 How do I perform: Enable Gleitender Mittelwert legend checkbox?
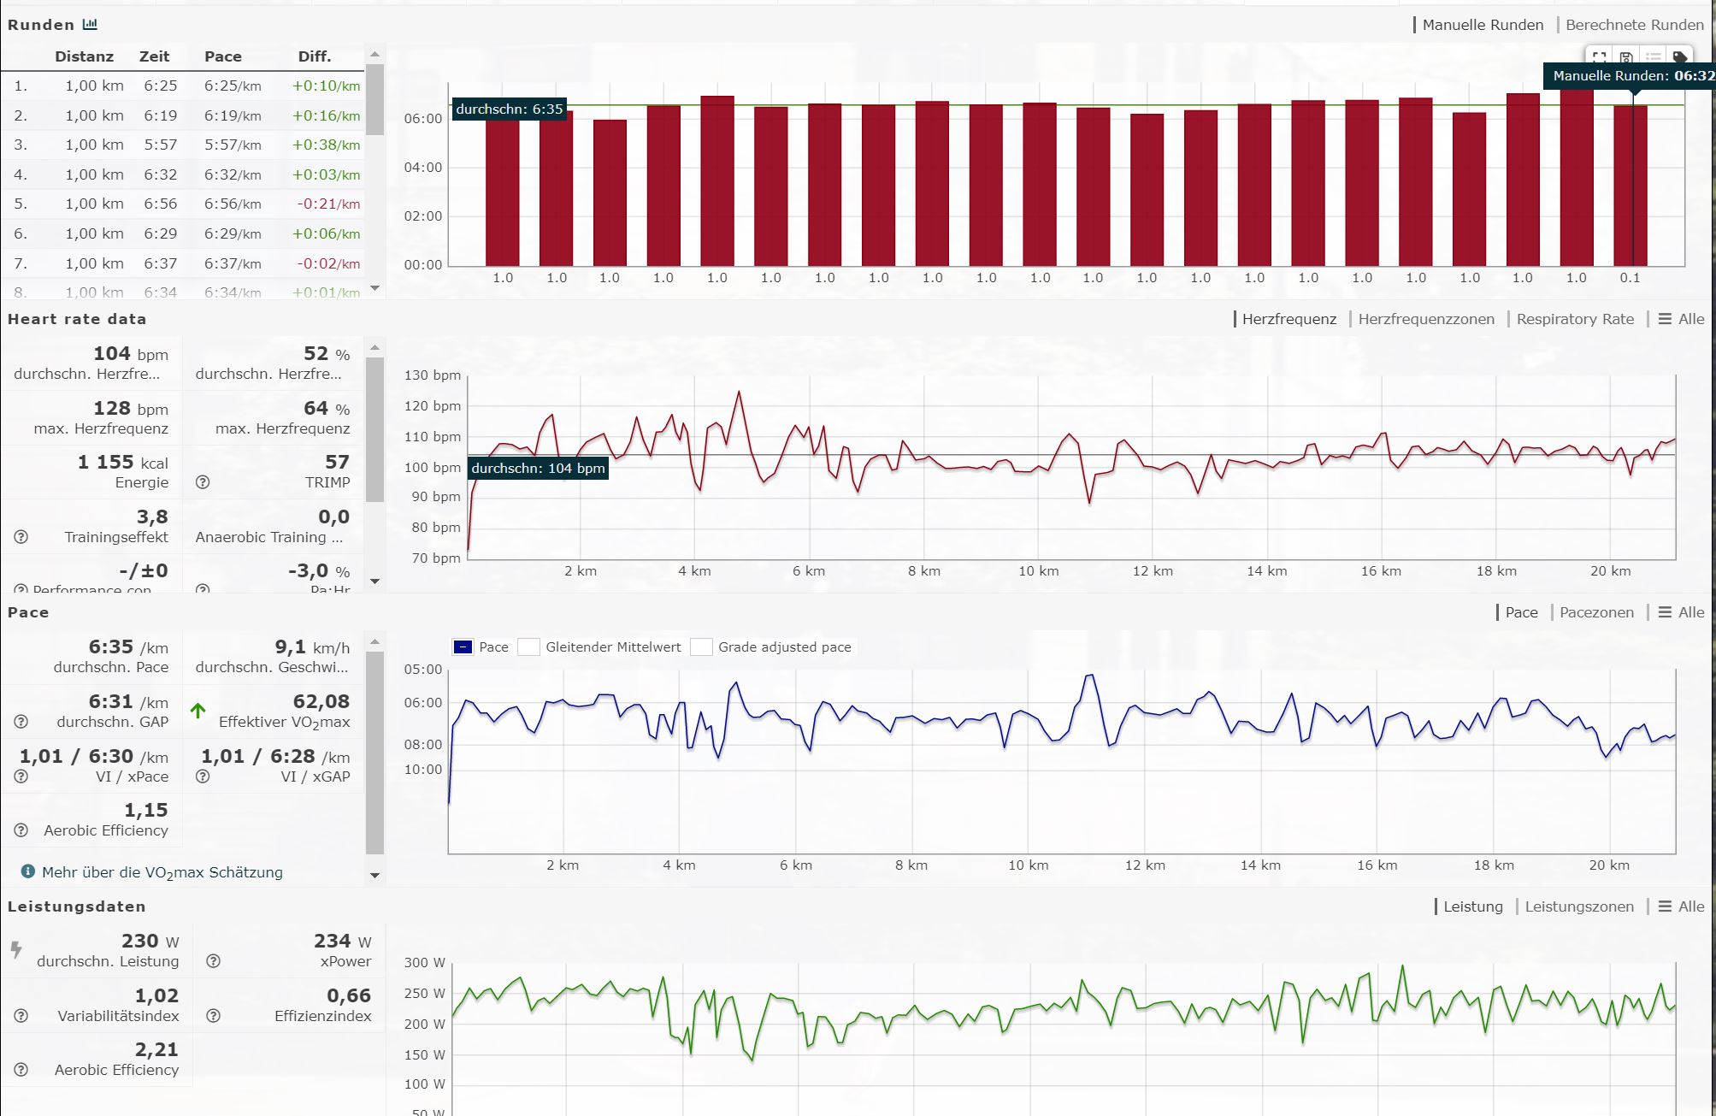tap(529, 647)
